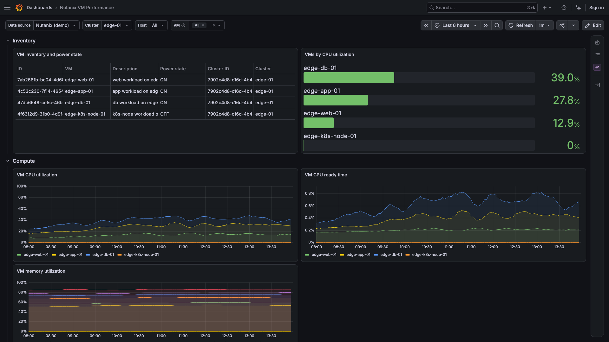Click the share dashboard icon
The height and width of the screenshot is (342, 609).
pos(562,25)
